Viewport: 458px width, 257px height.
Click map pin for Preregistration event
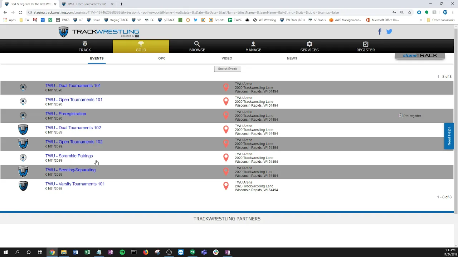226,115
